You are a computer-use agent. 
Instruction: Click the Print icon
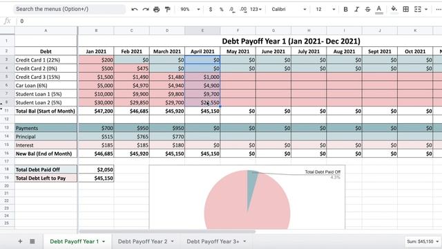157,9
